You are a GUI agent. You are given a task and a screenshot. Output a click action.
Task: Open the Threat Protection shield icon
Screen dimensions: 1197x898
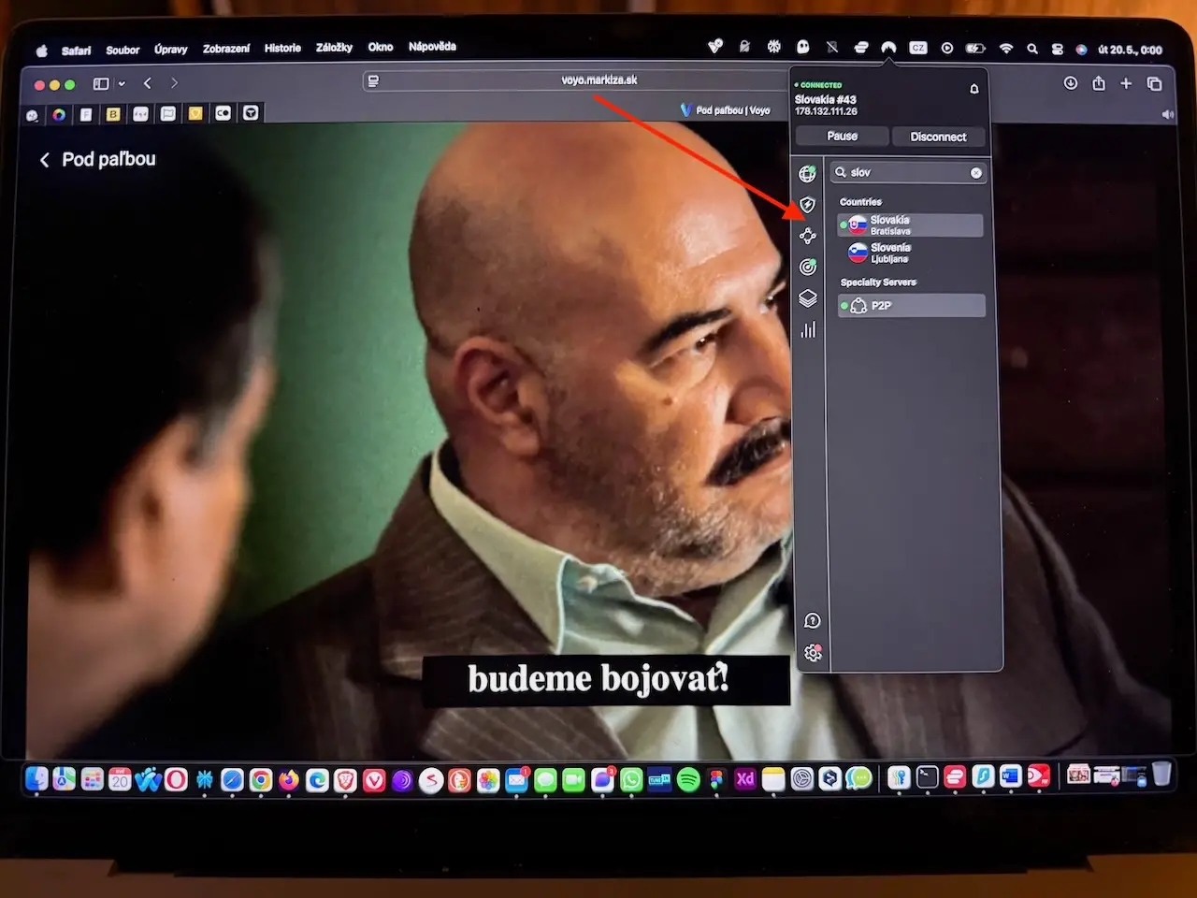coord(808,205)
